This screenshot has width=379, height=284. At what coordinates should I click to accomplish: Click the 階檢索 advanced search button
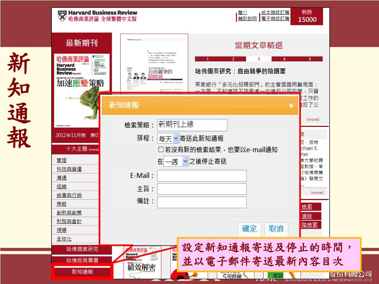click(x=311, y=225)
